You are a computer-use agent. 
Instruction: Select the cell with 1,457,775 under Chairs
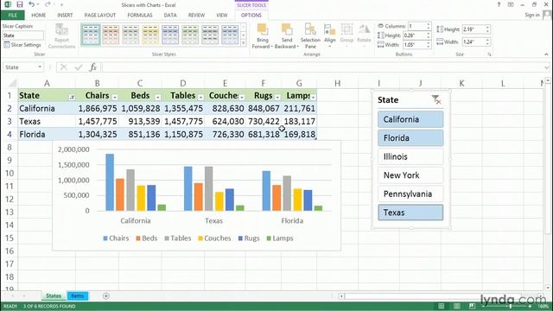click(x=97, y=121)
